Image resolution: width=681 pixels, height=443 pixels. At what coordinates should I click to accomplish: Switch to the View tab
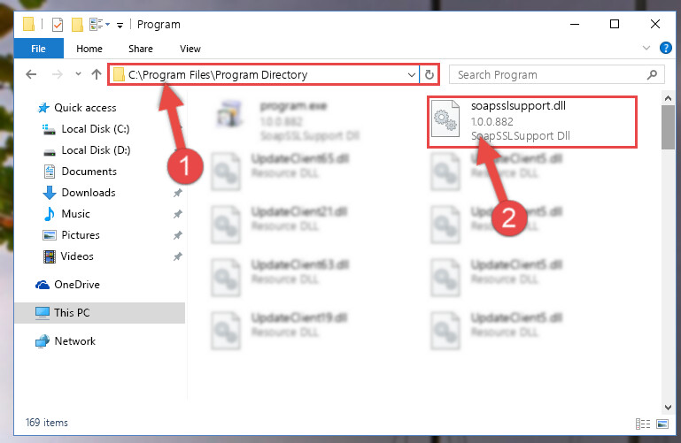pyautogui.click(x=190, y=49)
